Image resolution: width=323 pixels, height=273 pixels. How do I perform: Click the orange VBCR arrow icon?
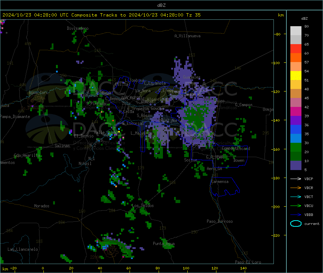click(x=296, y=188)
